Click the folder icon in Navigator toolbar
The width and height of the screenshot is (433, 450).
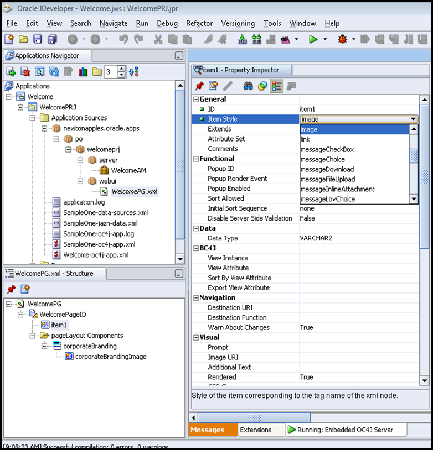[97, 71]
